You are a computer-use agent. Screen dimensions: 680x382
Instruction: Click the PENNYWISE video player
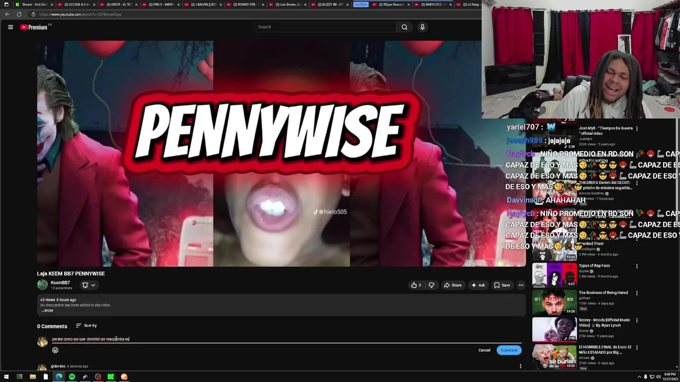point(281,154)
